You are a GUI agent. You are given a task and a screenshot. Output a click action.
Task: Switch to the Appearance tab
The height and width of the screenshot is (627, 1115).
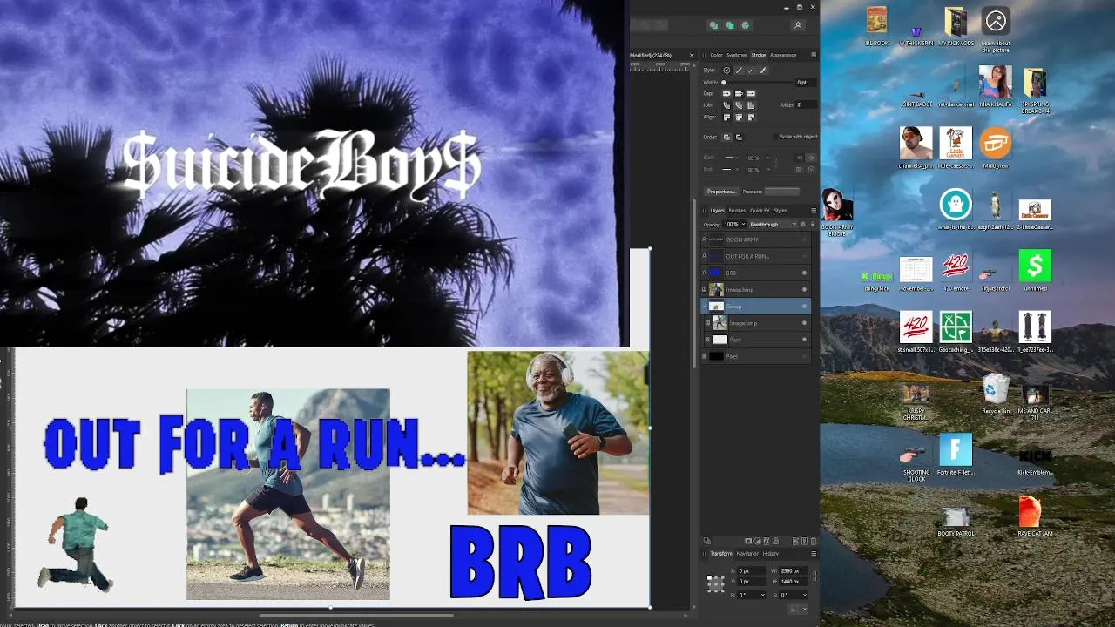point(783,55)
